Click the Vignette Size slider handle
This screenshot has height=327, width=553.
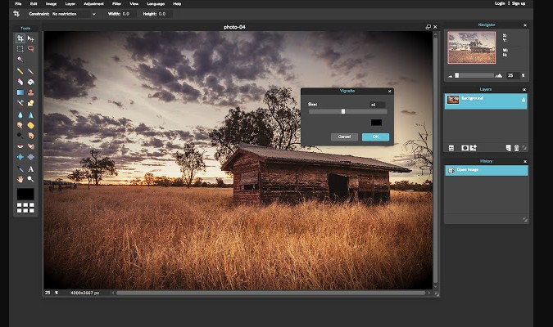(343, 111)
